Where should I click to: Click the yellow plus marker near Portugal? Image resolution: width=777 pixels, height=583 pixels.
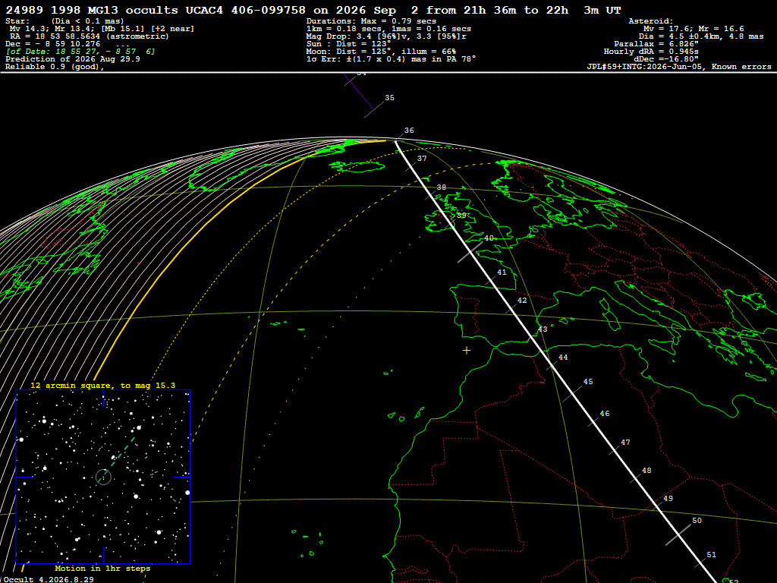click(467, 351)
